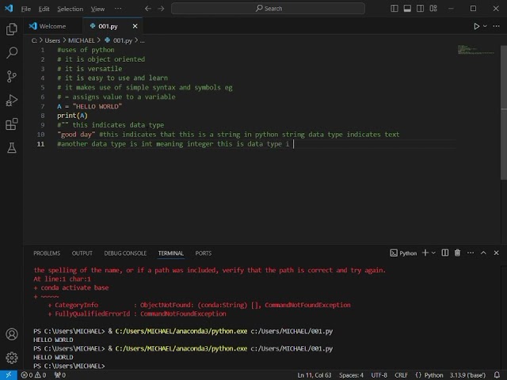Screen dimensions: 507x380
Task: Open the Run and Debug view
Action: point(12,101)
